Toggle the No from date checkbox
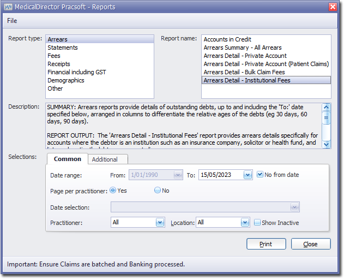Viewport: 344px width, 279px height. [x=260, y=175]
